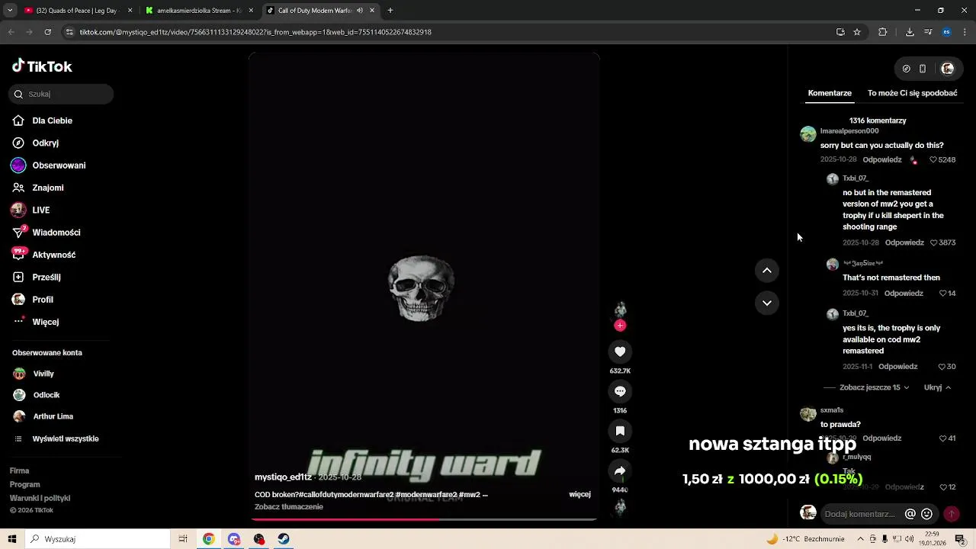976x549 pixels.
Task: Like the video with the heart icon
Action: coord(620,352)
